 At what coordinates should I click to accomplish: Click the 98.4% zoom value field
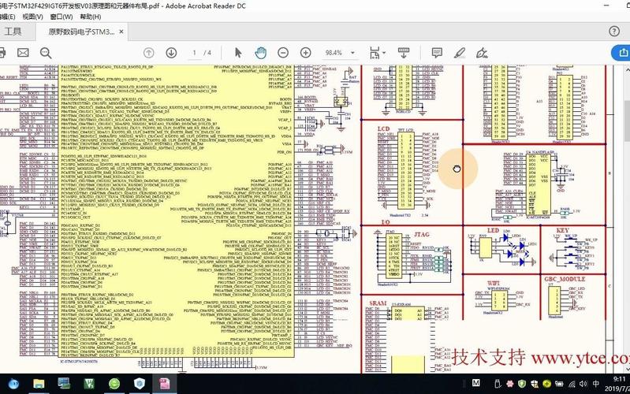click(334, 53)
